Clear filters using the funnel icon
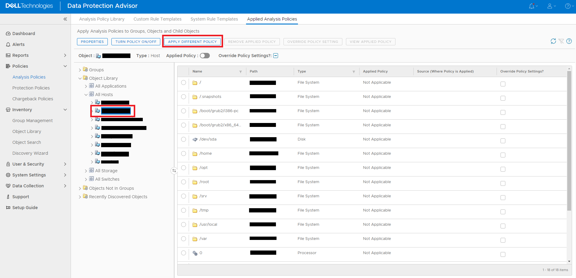Viewport: 576px width, 278px height. tap(561, 41)
